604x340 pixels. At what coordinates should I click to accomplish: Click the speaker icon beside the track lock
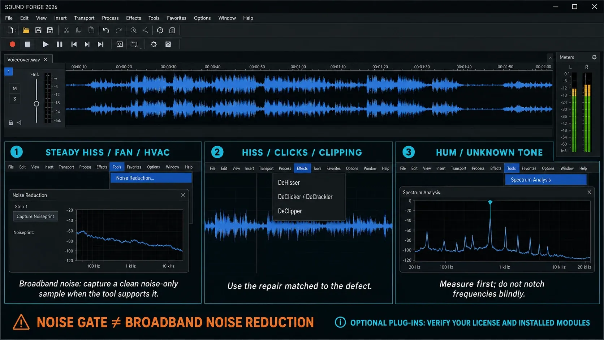[19, 122]
